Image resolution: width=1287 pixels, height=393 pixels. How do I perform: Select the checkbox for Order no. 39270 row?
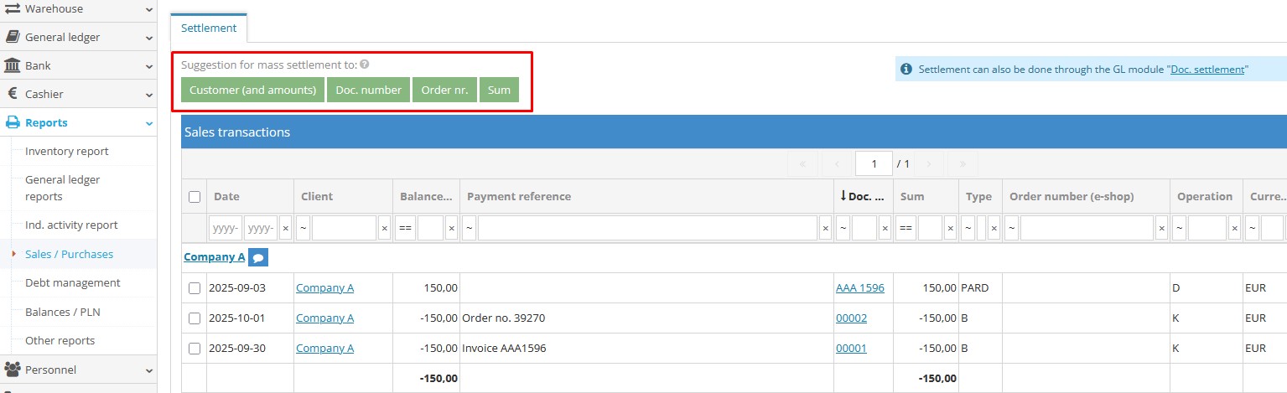(195, 318)
